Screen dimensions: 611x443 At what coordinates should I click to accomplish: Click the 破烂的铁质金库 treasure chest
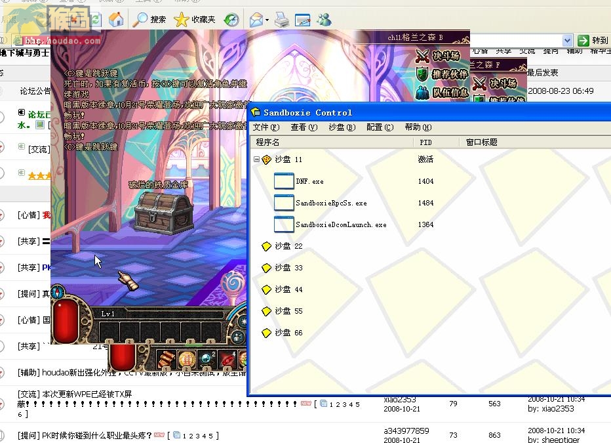pos(164,214)
